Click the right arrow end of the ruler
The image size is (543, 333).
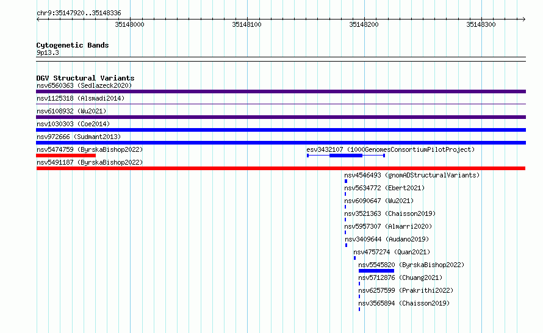[x=524, y=19]
